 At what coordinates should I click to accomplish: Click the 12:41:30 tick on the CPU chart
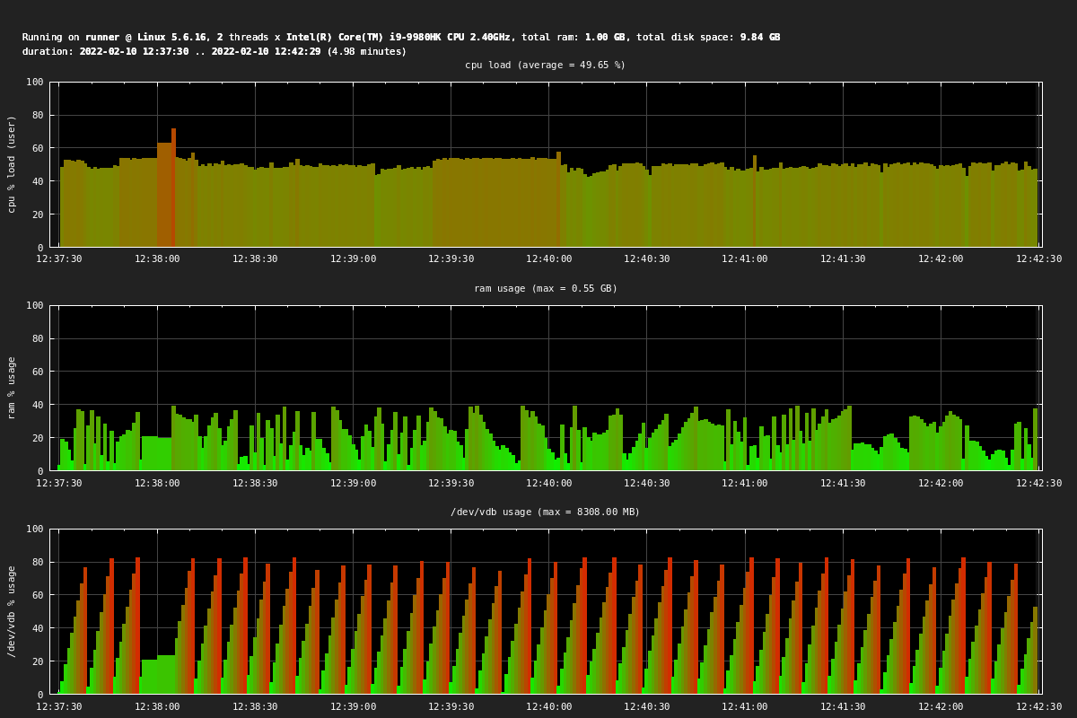(843, 259)
